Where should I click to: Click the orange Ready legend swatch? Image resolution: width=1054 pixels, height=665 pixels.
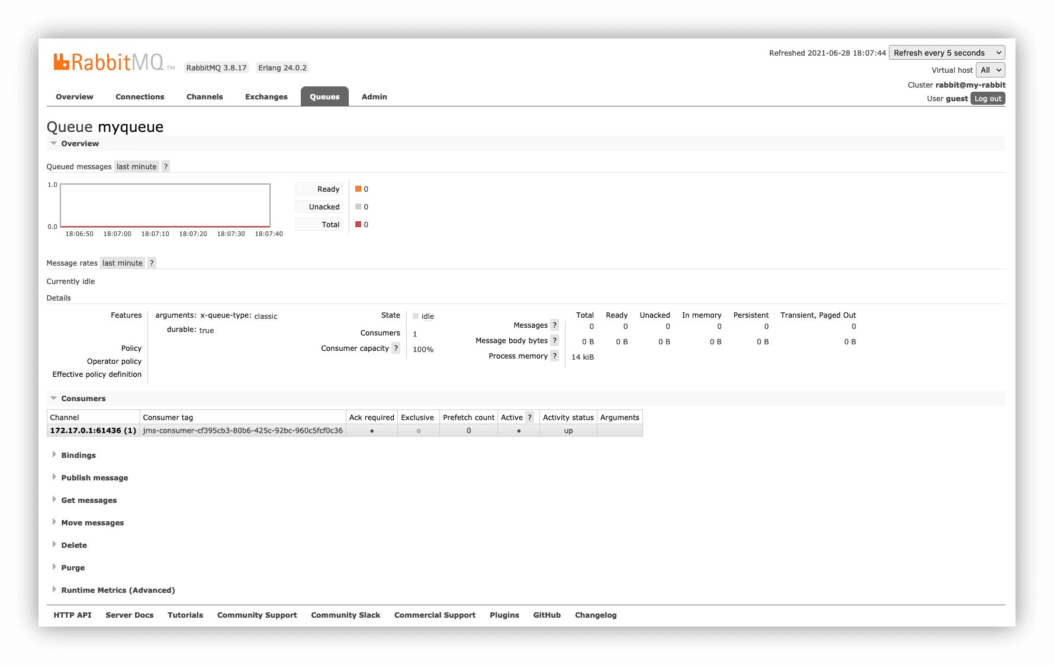(358, 189)
